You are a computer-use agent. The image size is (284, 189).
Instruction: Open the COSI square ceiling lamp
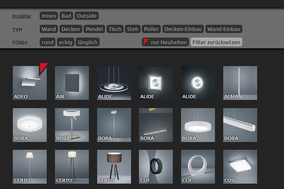pos(240,167)
